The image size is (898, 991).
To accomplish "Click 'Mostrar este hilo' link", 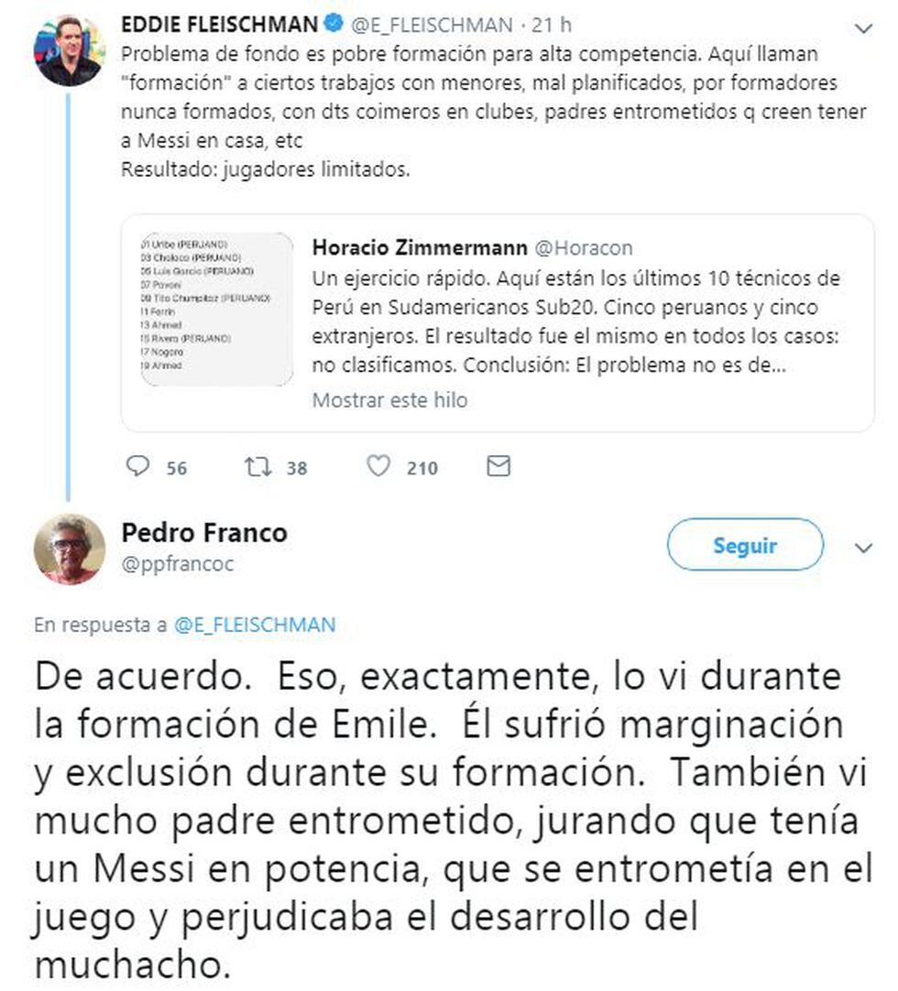I will coord(389,400).
